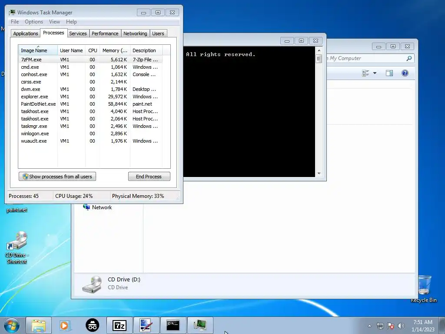Image resolution: width=445 pixels, height=334 pixels.
Task: Switch to the 7-Zip taskbar button
Action: click(x=120, y=325)
